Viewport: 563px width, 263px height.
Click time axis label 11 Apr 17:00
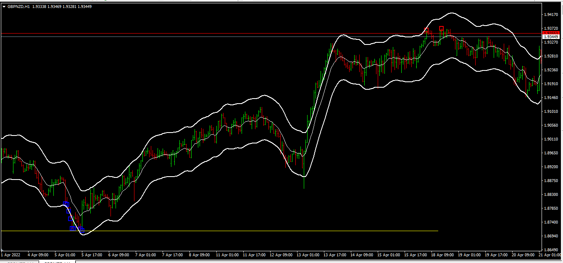point(255,255)
